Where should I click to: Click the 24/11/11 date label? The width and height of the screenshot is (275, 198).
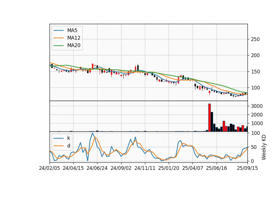coord(145,168)
